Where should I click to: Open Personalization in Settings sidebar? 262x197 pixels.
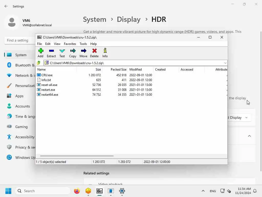coord(20,86)
